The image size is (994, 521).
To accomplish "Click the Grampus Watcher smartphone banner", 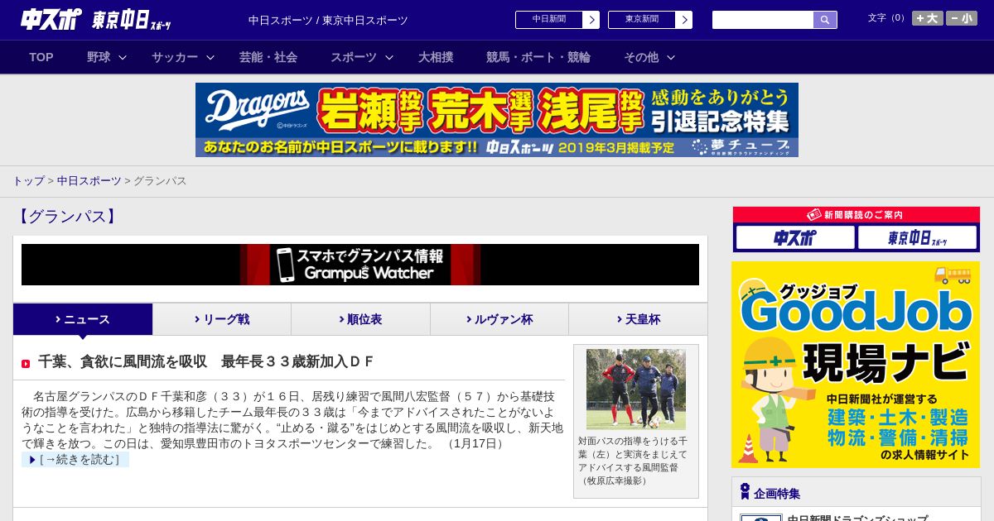I will click(360, 265).
